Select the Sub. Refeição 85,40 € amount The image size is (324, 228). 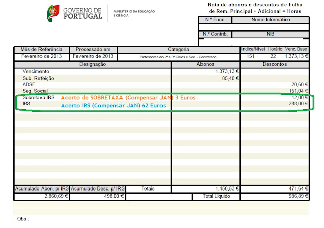[230, 78]
